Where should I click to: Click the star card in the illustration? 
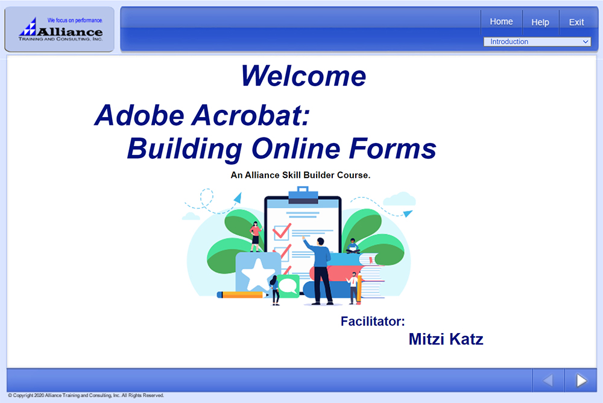[257, 271]
